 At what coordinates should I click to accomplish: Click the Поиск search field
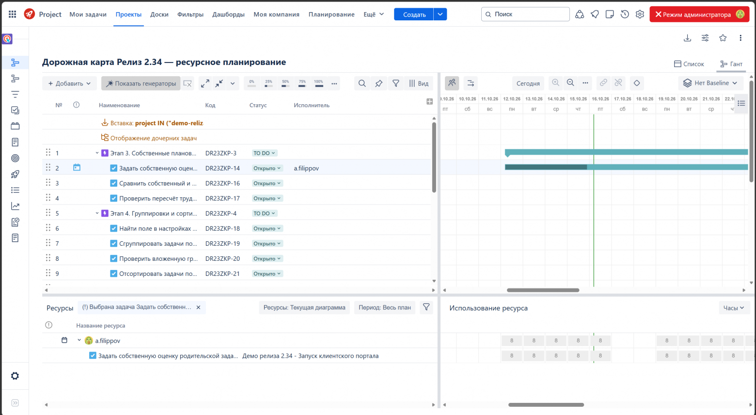525,14
